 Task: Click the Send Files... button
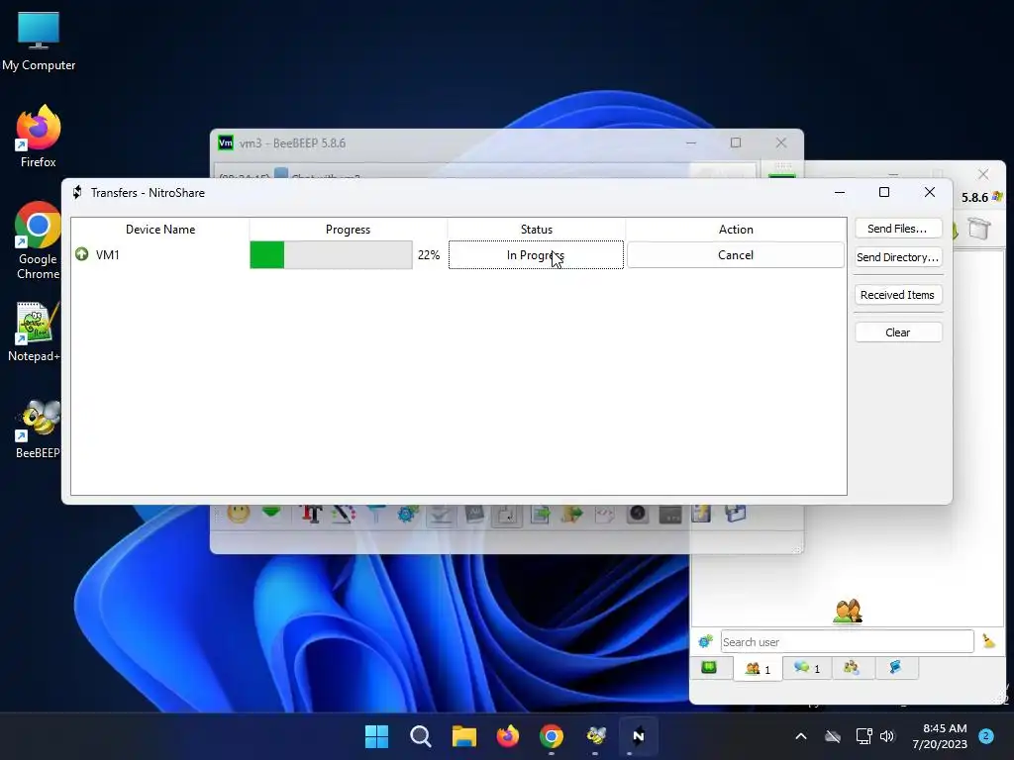pyautogui.click(x=897, y=229)
